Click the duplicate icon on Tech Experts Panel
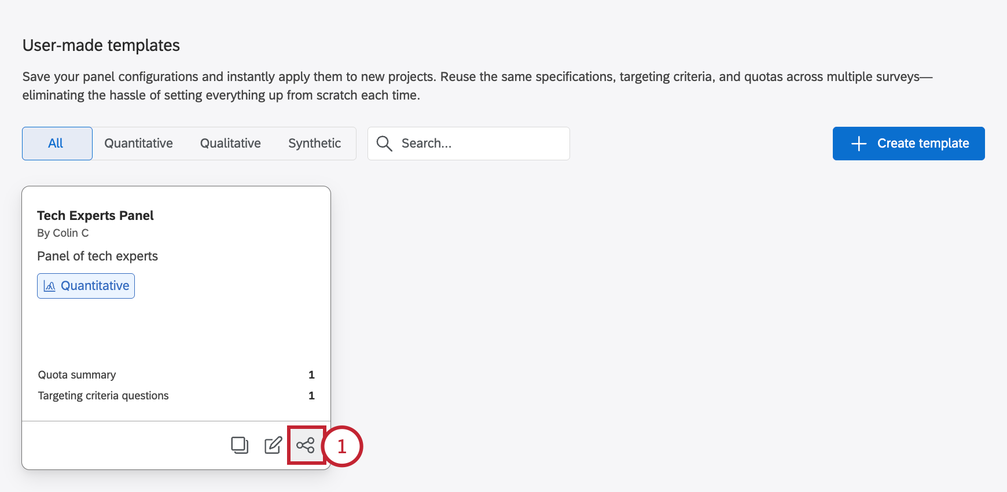This screenshot has height=492, width=1007. [240, 445]
